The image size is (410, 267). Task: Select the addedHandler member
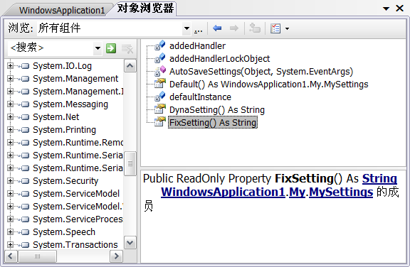pyautogui.click(x=197, y=46)
